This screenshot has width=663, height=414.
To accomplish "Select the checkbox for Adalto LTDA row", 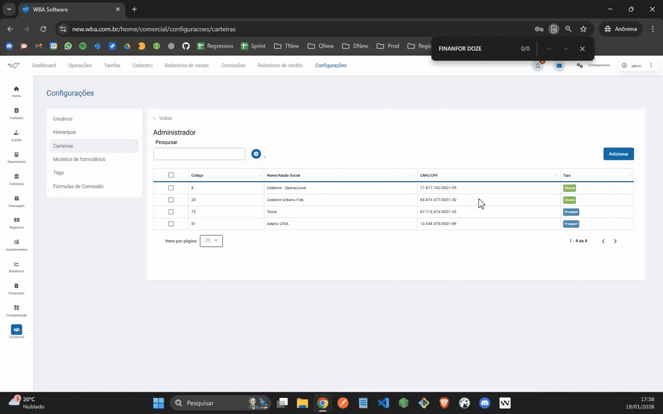I will (x=171, y=224).
